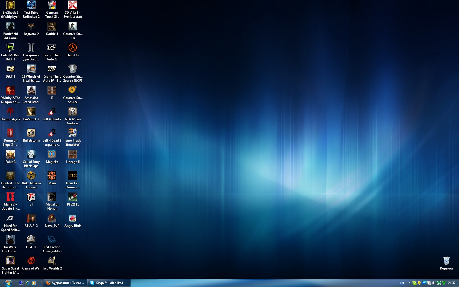
Task: Click the EN language indicator
Action: pos(402,283)
